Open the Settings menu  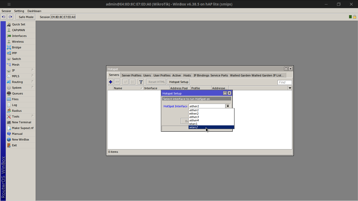[x=19, y=11]
